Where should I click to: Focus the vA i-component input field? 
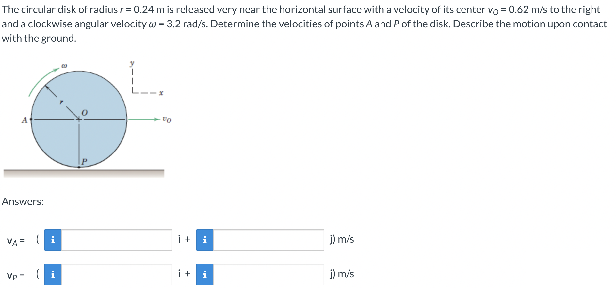point(117,240)
